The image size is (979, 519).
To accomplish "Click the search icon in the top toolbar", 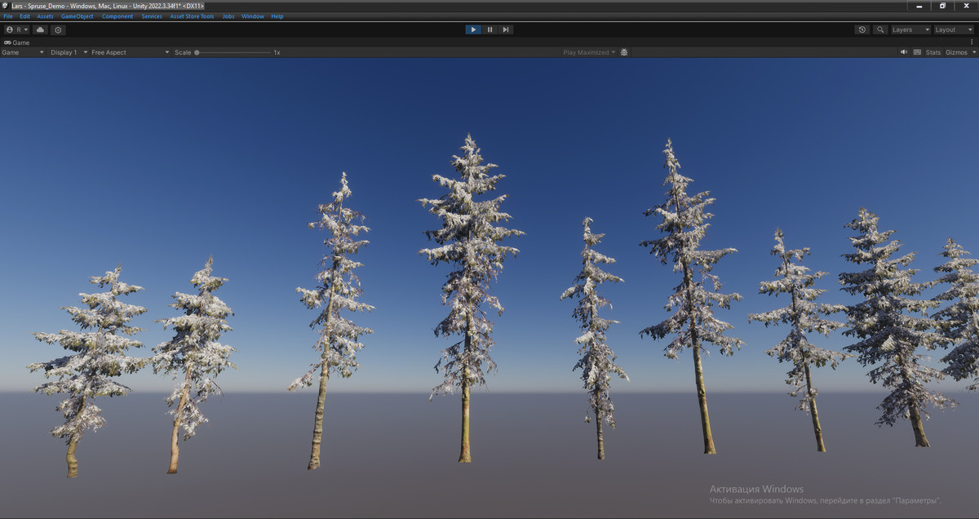I will pyautogui.click(x=880, y=29).
